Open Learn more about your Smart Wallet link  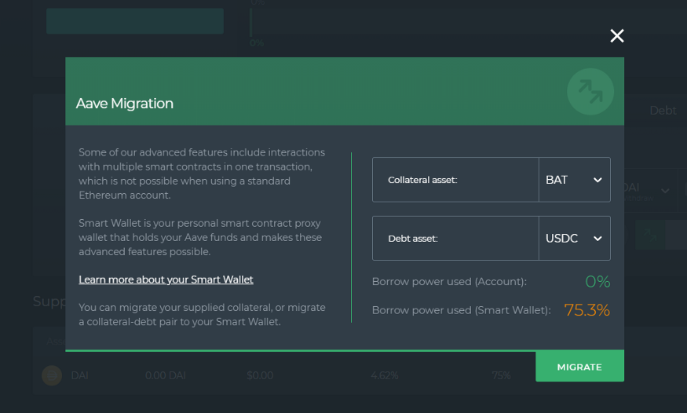coord(166,280)
